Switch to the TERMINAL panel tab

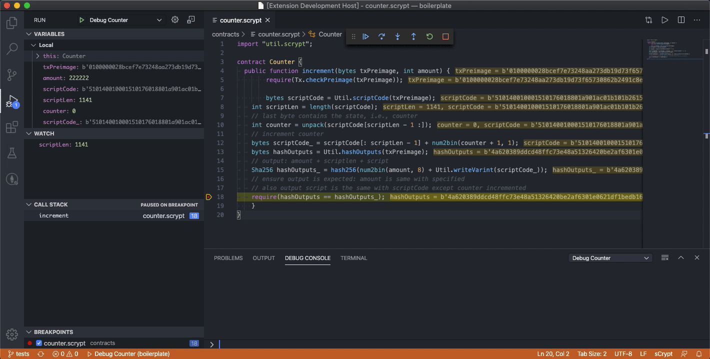(353, 258)
